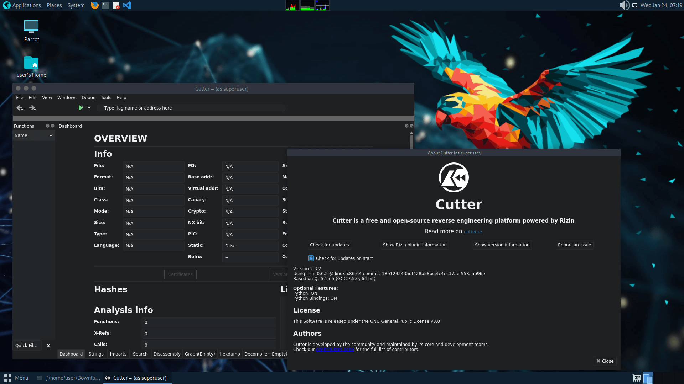Open the Places menu

[54, 5]
